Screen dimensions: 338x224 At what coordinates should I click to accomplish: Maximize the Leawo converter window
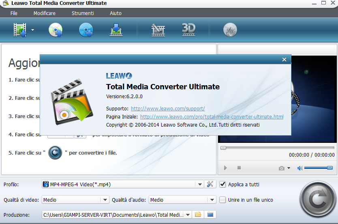tap(323, 3)
